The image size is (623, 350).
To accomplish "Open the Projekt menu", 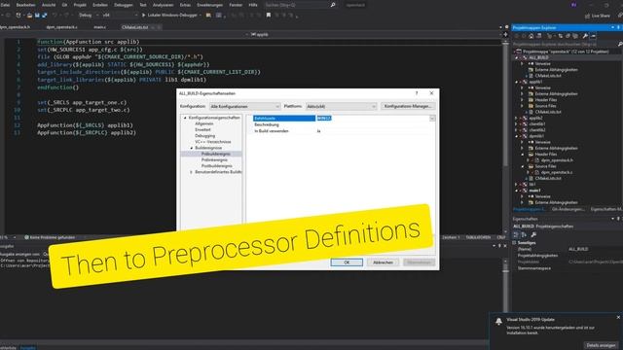I will click(x=80, y=5).
